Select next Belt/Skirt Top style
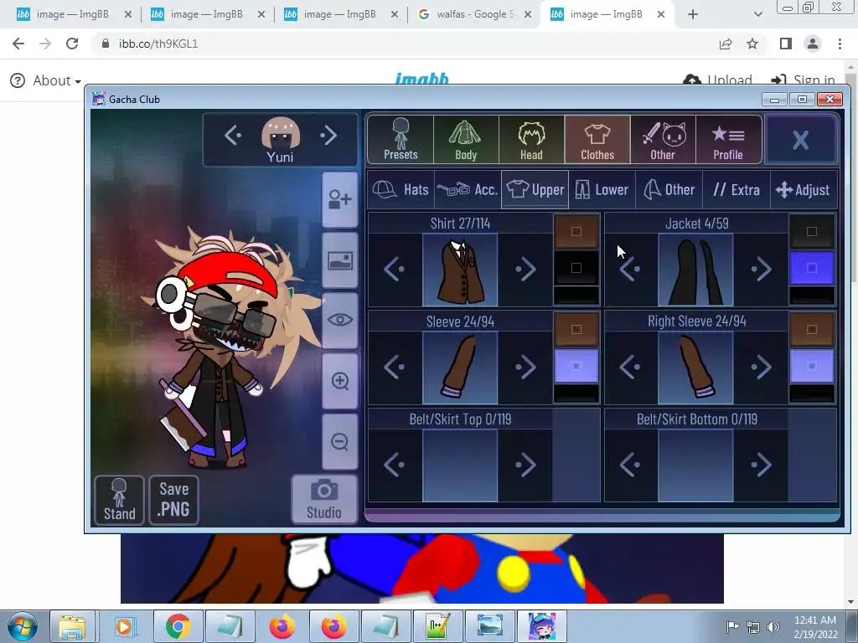Viewport: 858px width, 643px height. point(525,465)
